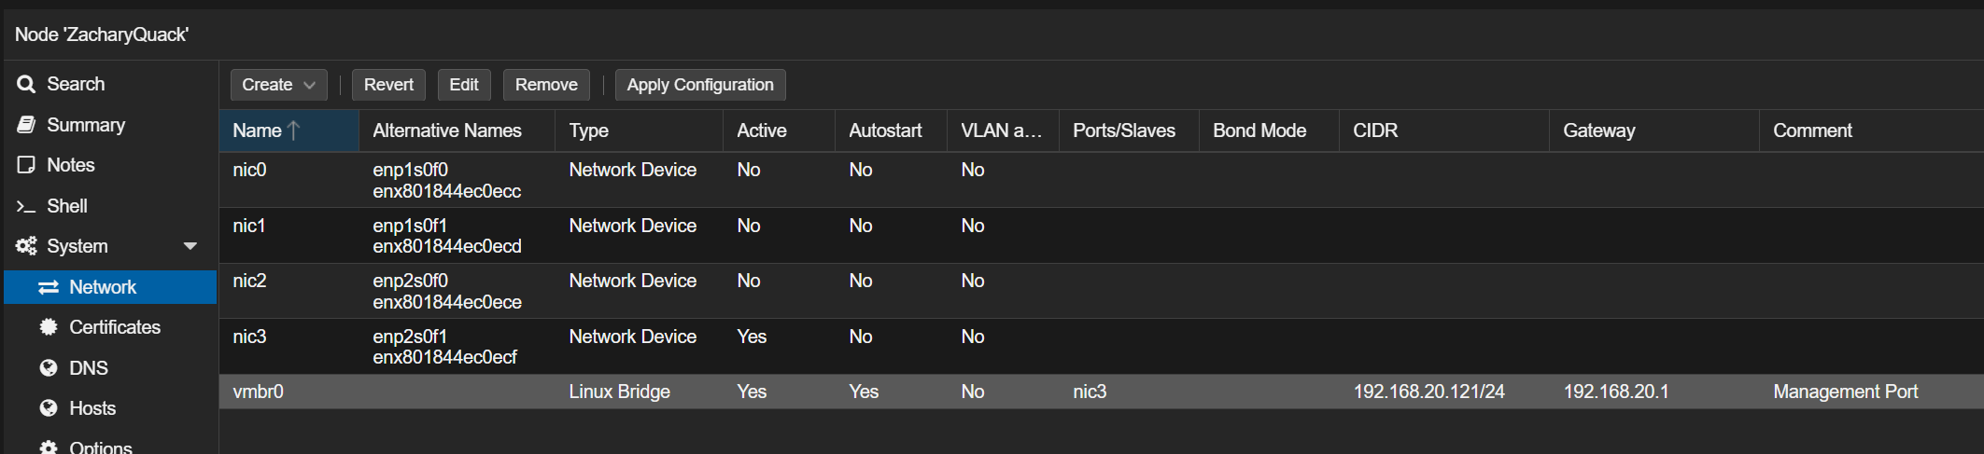1984x454 pixels.
Task: Open Summary via its book icon
Action: [x=26, y=125]
